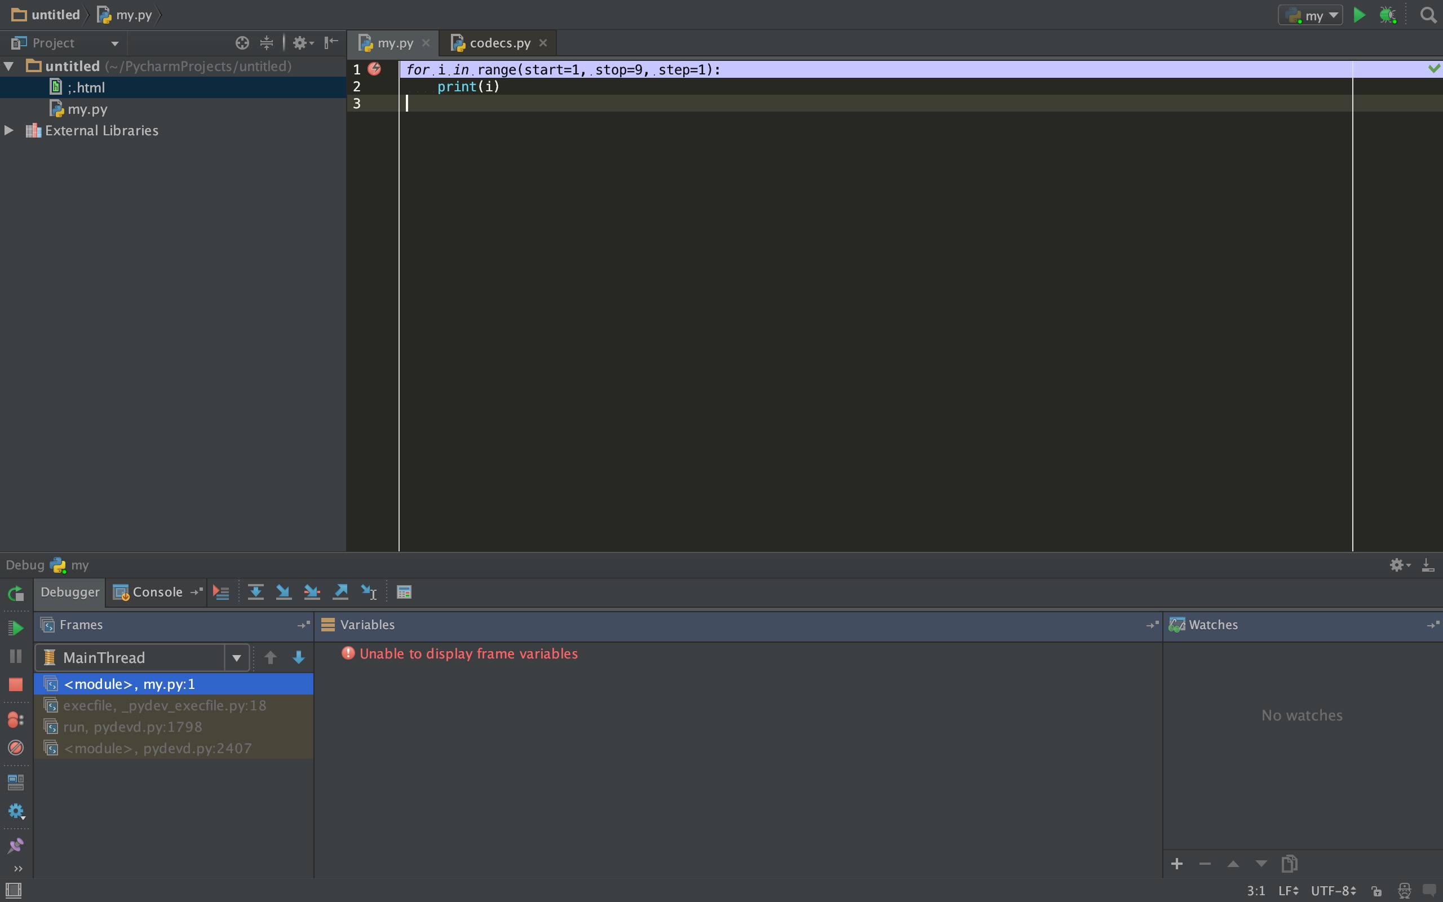This screenshot has width=1443, height=902.
Task: Stop the debug session with the red square
Action: pyautogui.click(x=16, y=684)
